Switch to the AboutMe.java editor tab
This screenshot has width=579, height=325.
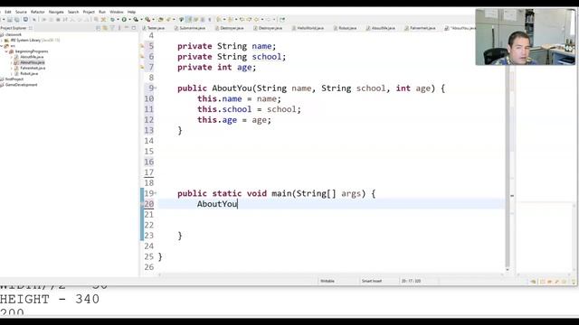click(x=381, y=28)
